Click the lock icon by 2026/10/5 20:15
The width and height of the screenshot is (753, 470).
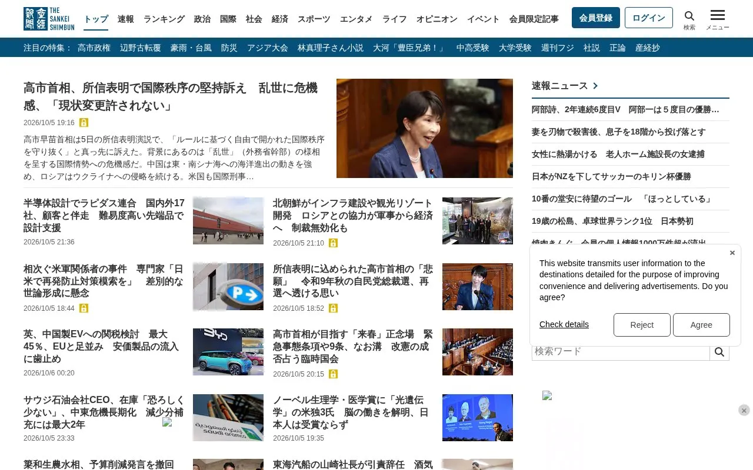(333, 374)
